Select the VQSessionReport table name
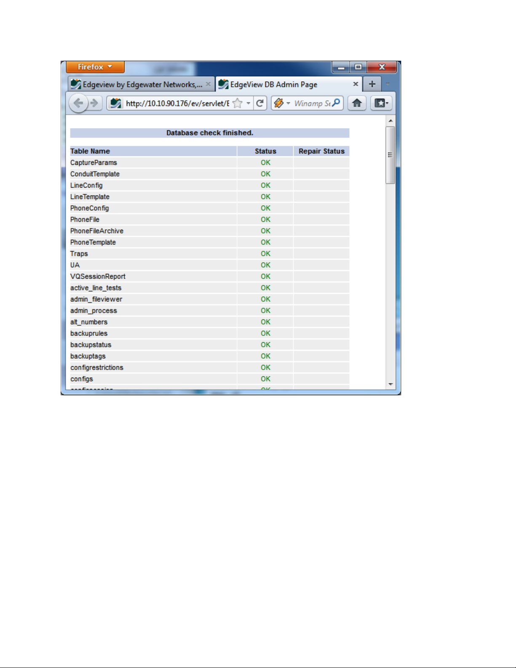Screen dimensions: 516x668 tap(98, 276)
